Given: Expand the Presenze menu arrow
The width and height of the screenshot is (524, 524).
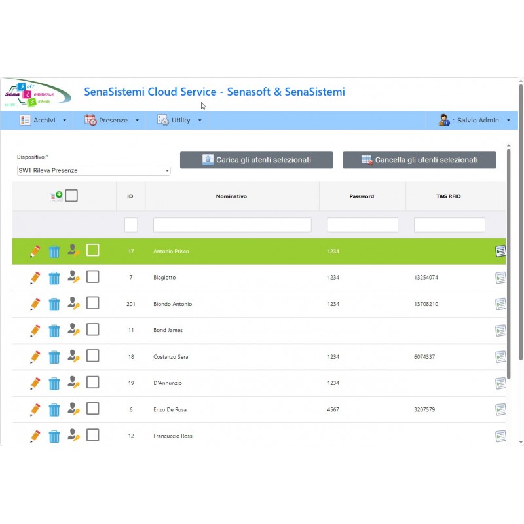Looking at the screenshot, I should tap(137, 121).
